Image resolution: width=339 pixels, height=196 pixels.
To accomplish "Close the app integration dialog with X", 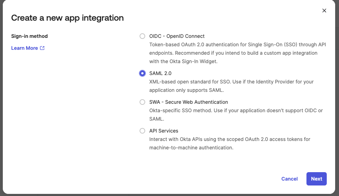I will point(324,11).
